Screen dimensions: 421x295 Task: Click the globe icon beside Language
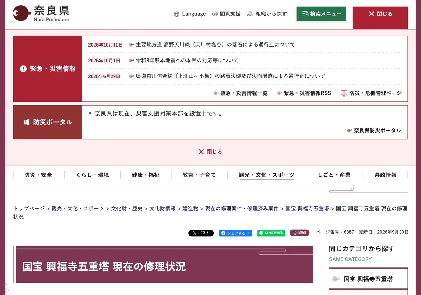pos(176,14)
